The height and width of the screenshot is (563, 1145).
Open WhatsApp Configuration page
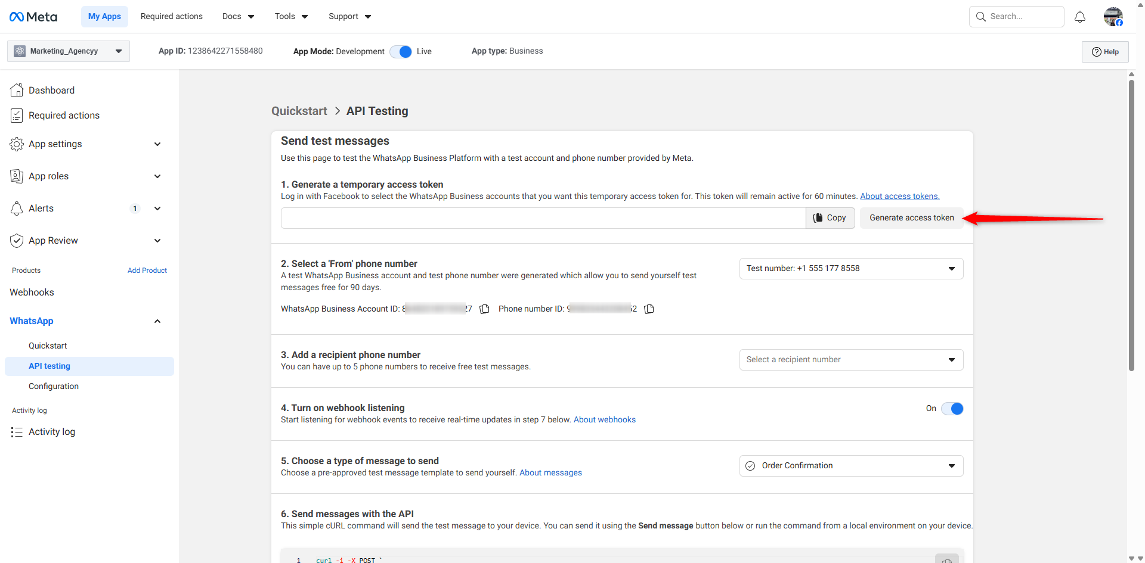coord(54,386)
